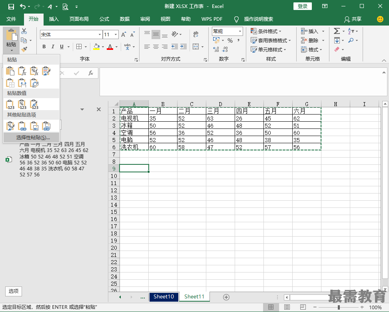389x312 pixels.
Task: Click the 选项 button in clipboard pane
Action: point(14,291)
